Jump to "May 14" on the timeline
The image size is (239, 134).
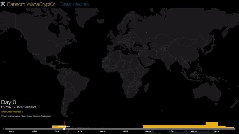point(148,131)
